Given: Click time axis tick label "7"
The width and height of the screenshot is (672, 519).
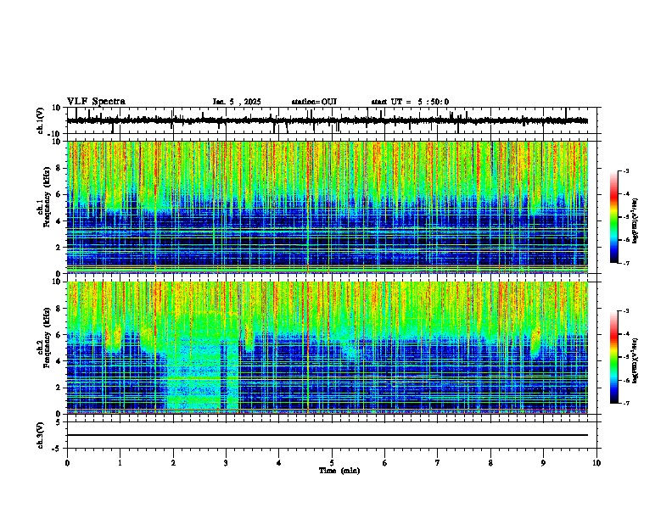Looking at the screenshot, I should 438,463.
